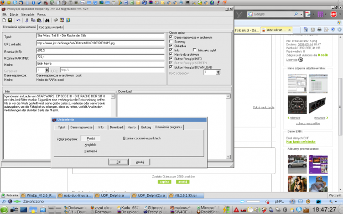The image size is (343, 214).
Task: Toggle the Okładka checkbox
Action: click(x=171, y=46)
